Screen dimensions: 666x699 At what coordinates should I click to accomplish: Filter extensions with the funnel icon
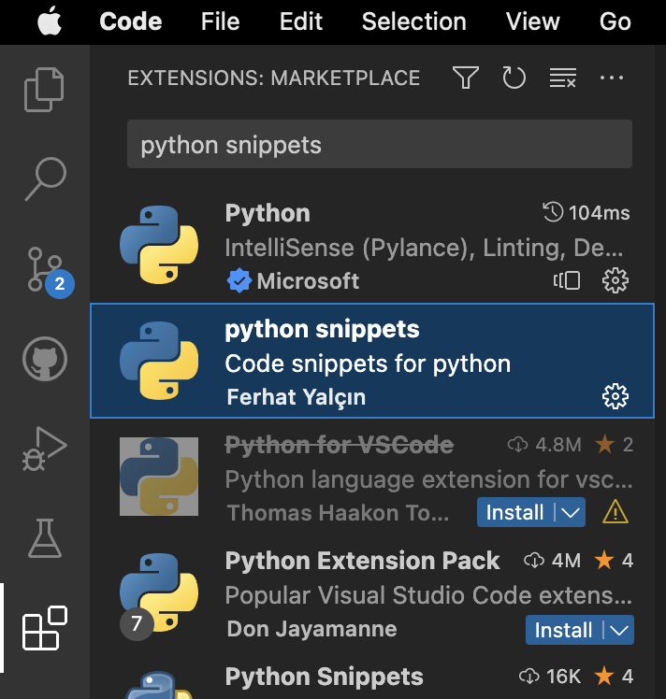tap(466, 78)
